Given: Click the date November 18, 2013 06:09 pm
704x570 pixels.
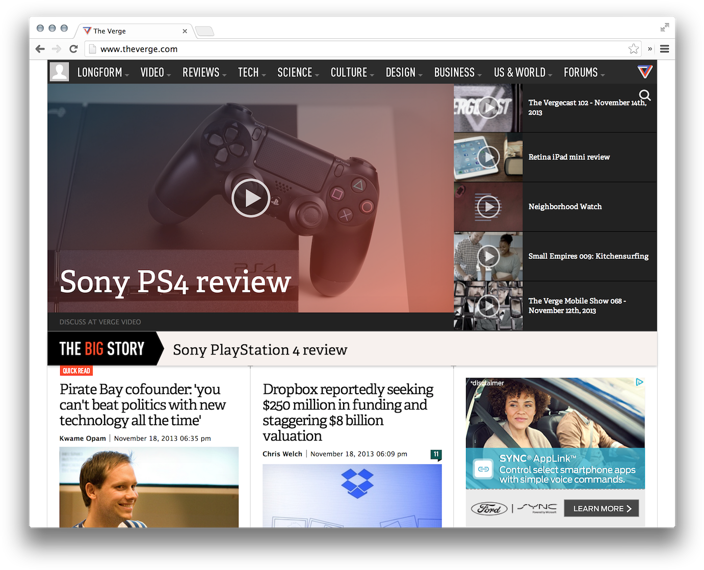Looking at the screenshot, I should [x=359, y=454].
